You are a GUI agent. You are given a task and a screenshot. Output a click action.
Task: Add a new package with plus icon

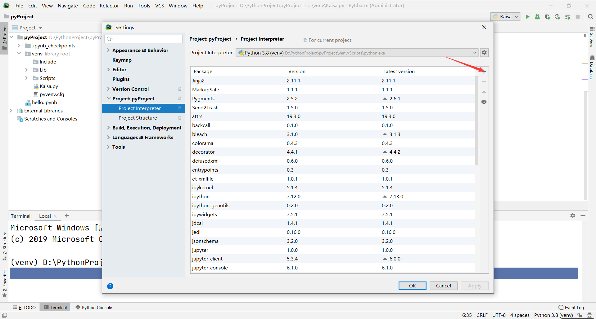tap(484, 72)
